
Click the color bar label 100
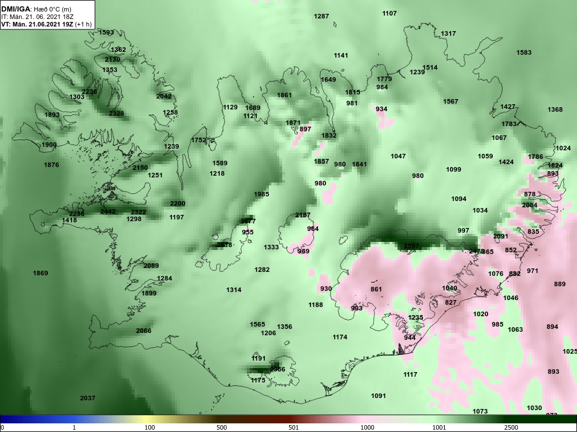[x=149, y=427]
